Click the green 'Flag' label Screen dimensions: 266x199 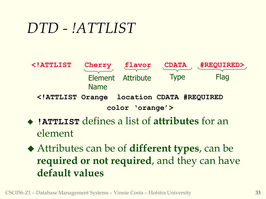coord(222,77)
